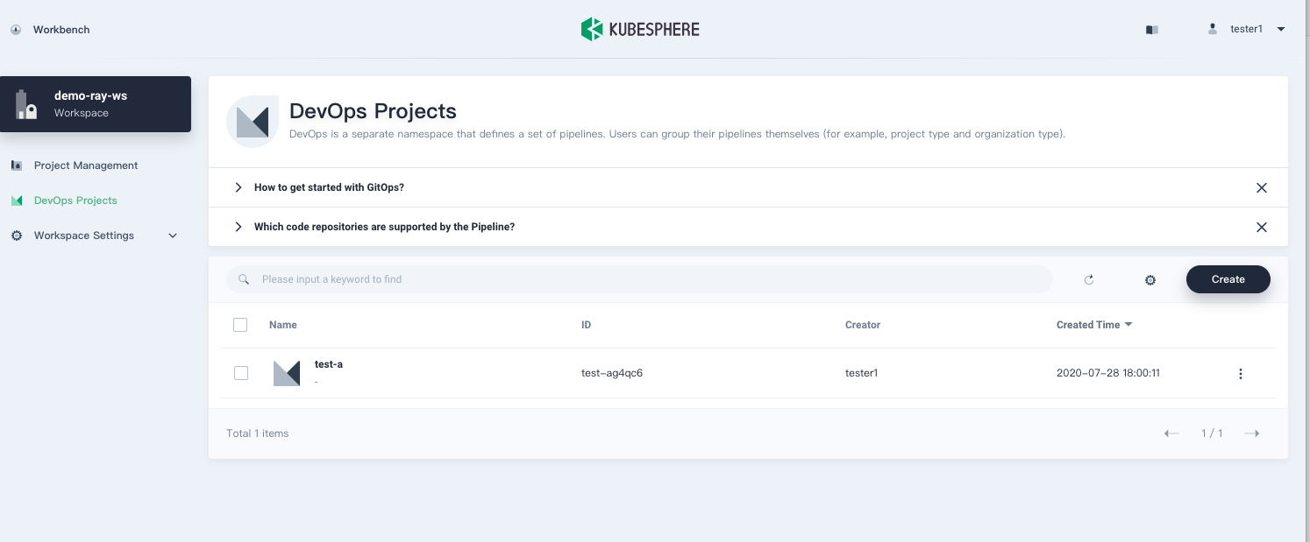The height and width of the screenshot is (542, 1310).
Task: Toggle the select-all header checkbox
Action: [240, 325]
